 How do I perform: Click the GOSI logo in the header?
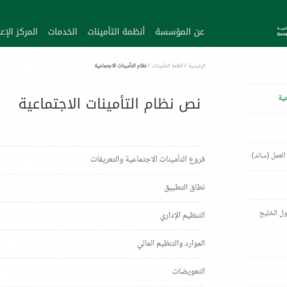282,31
